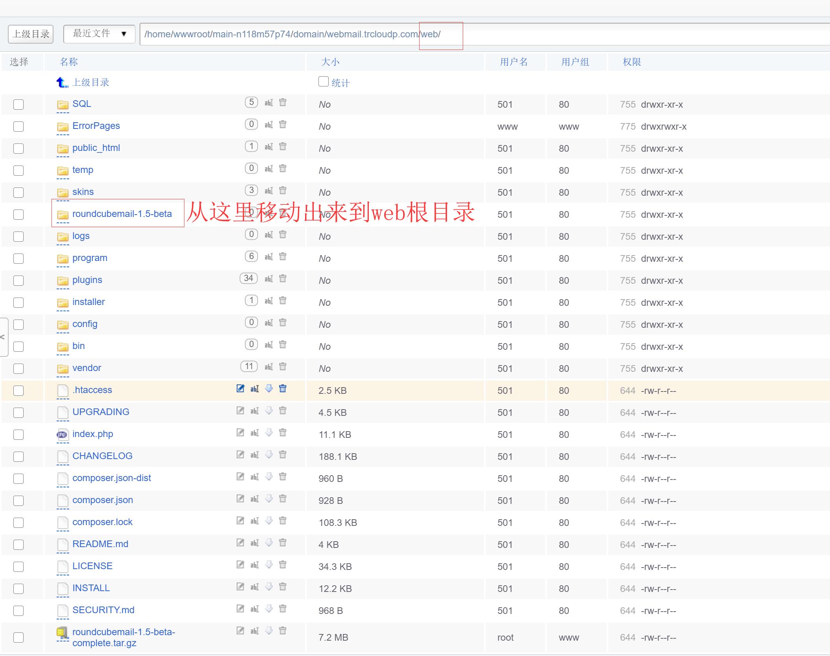Viewport: 830px width, 656px height.
Task: Select the checkbox beside index.php
Action: click(x=18, y=435)
